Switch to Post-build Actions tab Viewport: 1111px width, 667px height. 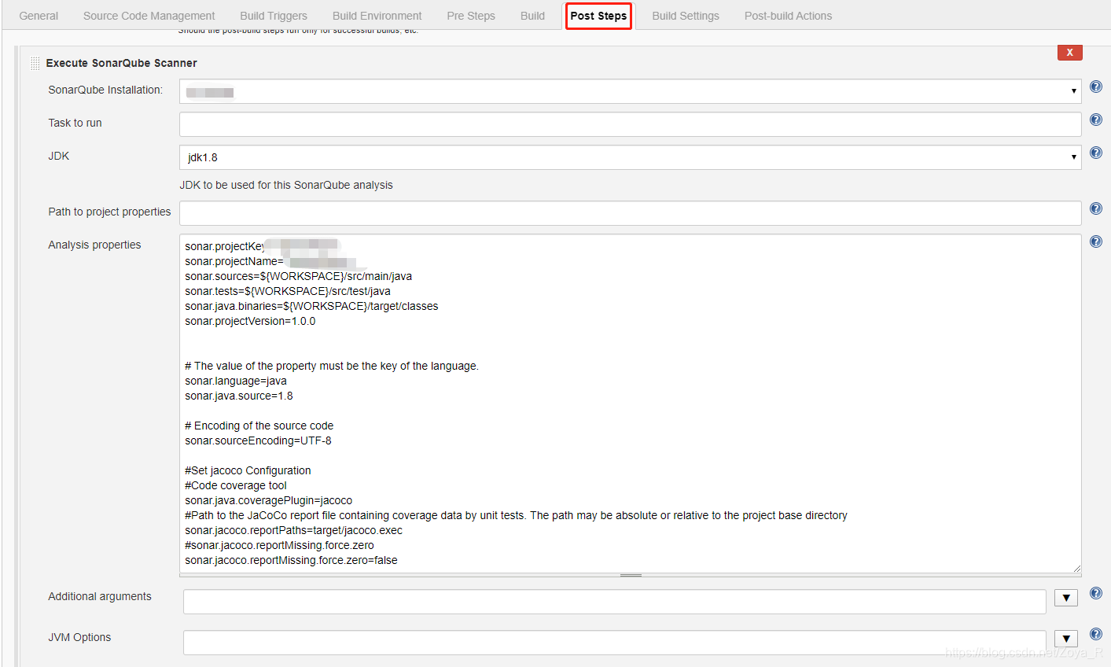click(x=788, y=16)
